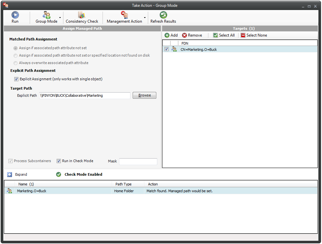Viewport: 322px width, 244px height.
Task: Click the Management Action toolbar label
Action: pos(124,21)
